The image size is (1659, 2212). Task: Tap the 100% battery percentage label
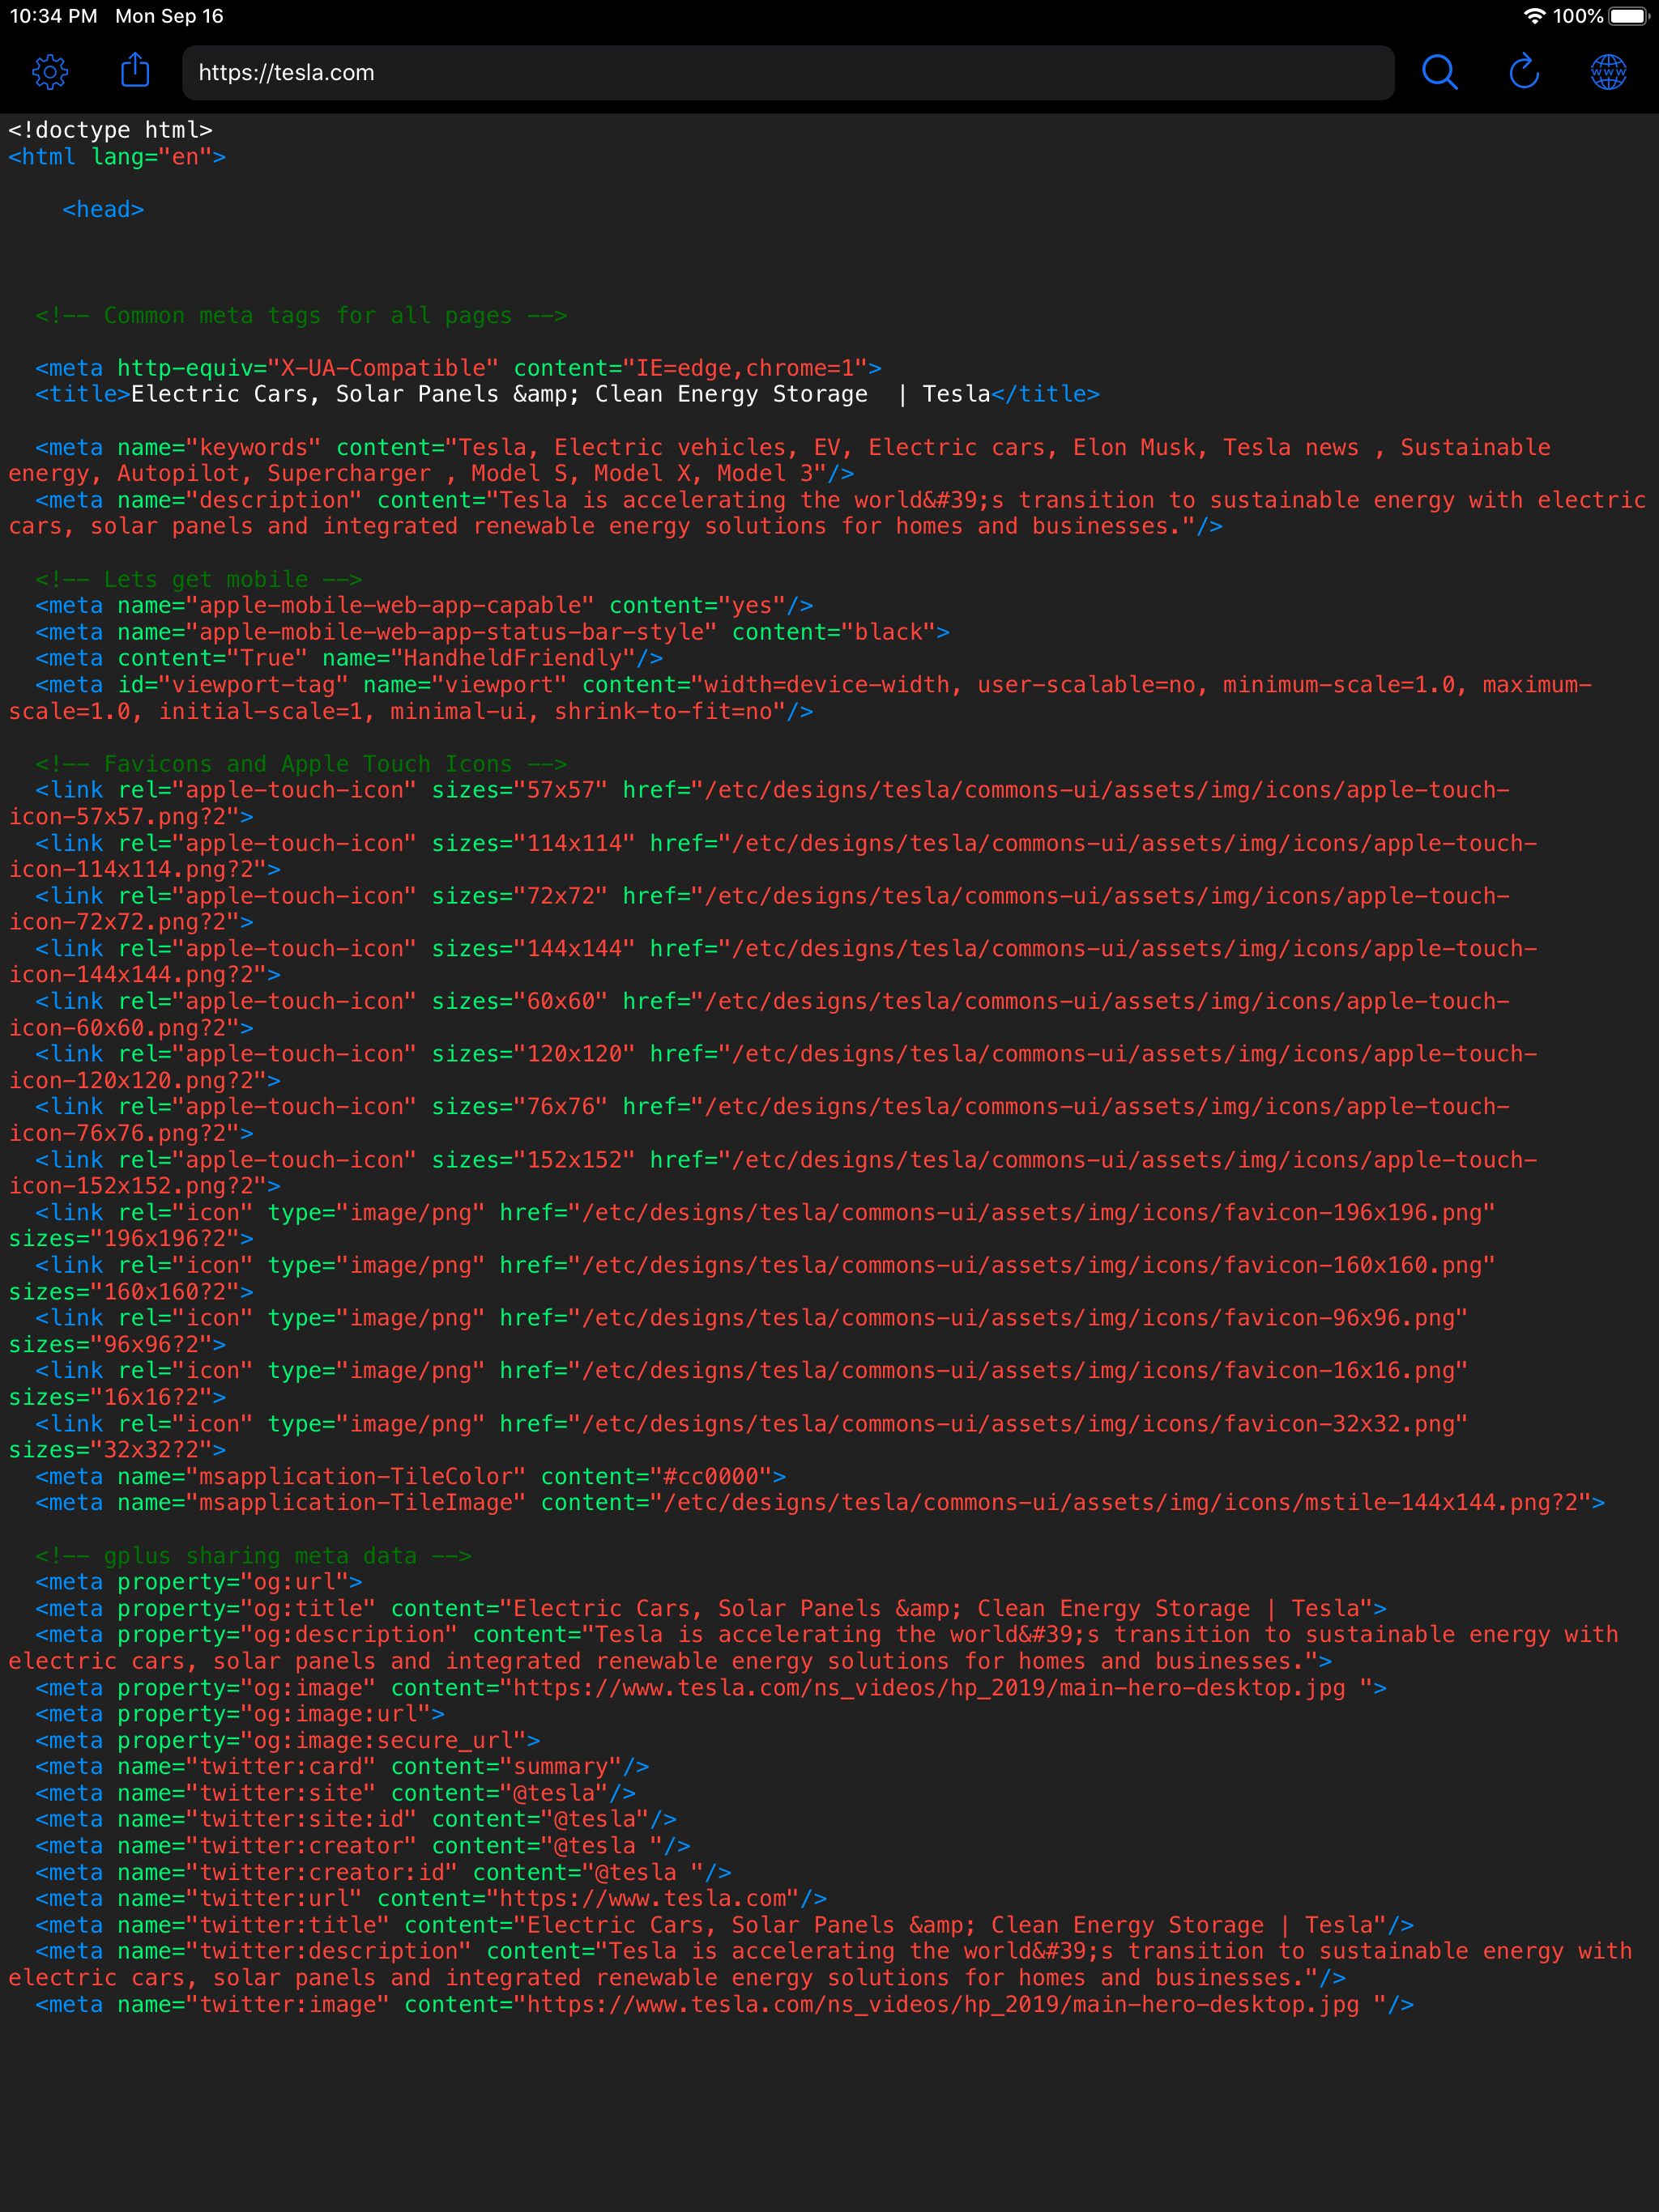1577,16
